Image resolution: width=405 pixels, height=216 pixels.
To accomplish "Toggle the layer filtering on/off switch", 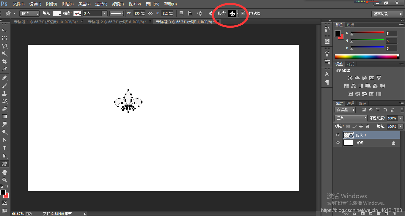I will point(402,110).
